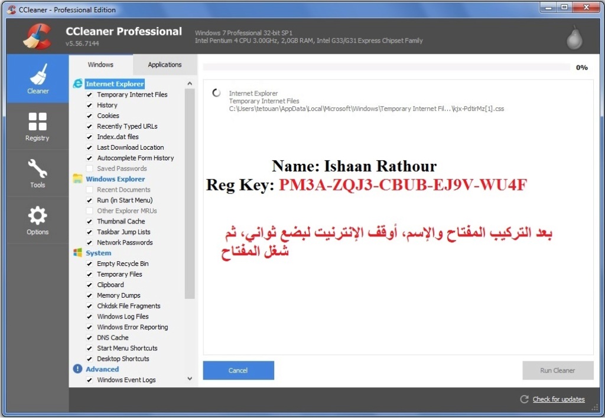This screenshot has height=418, width=605.
Task: Toggle Run (in Start Menu) checkbox
Action: click(x=90, y=200)
